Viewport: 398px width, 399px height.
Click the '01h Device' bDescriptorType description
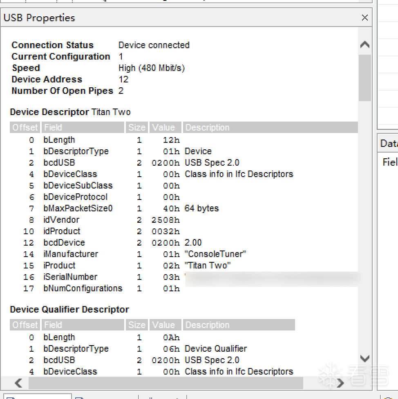pos(198,151)
